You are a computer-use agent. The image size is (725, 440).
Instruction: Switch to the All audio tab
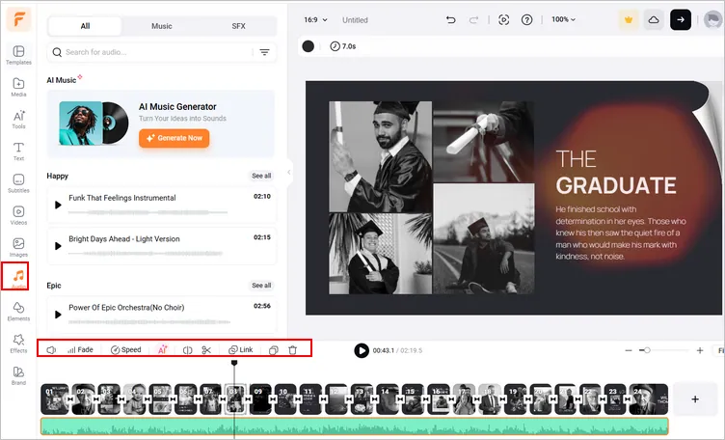(x=85, y=26)
